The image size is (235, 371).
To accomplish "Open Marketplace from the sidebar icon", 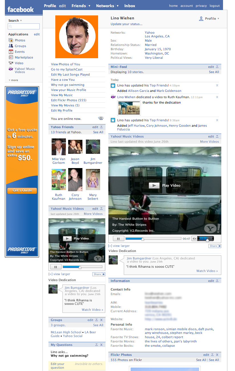I will point(11,57).
